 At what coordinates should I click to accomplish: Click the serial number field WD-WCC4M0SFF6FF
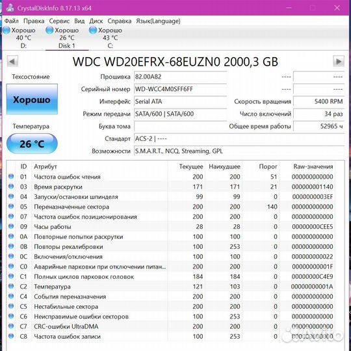pos(180,89)
